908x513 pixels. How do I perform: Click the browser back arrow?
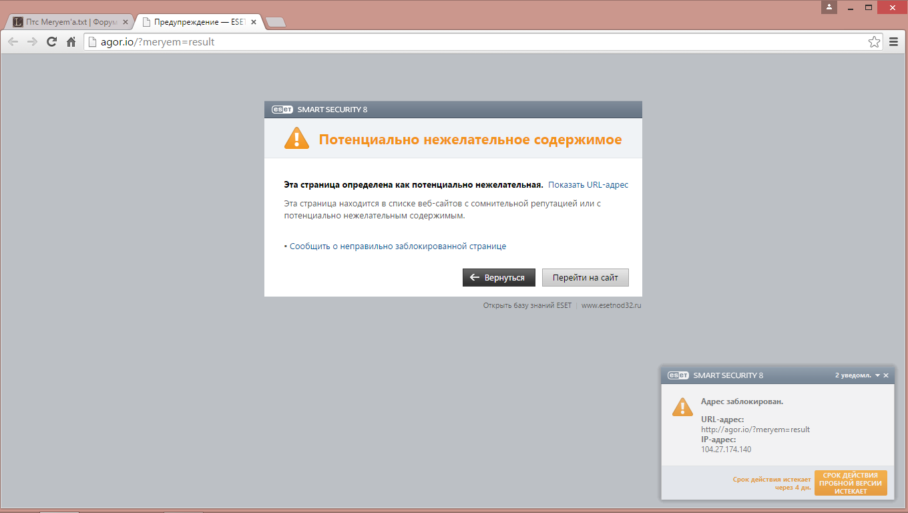(13, 42)
